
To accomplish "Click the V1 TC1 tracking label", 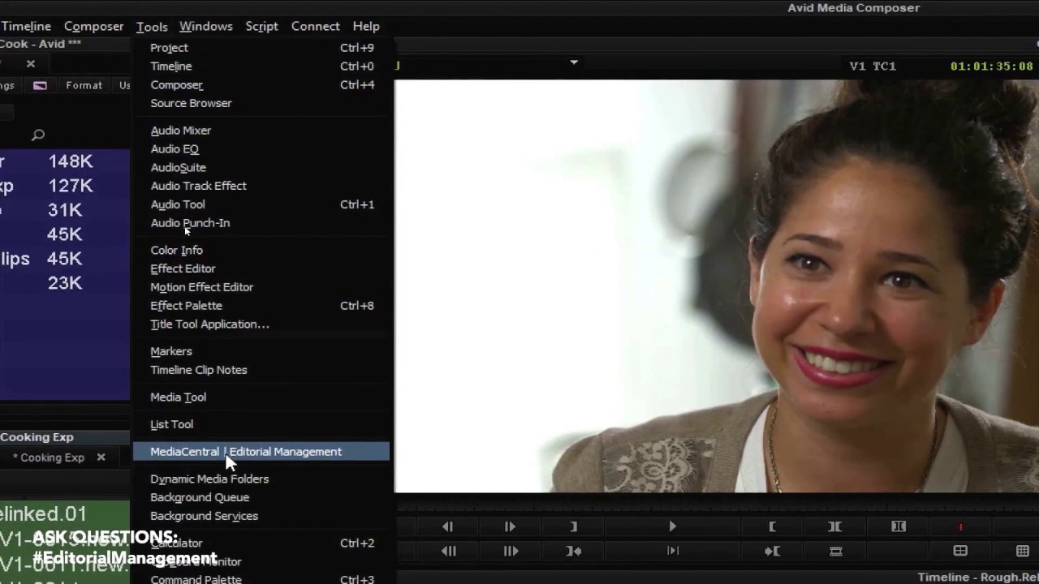I will (873, 67).
